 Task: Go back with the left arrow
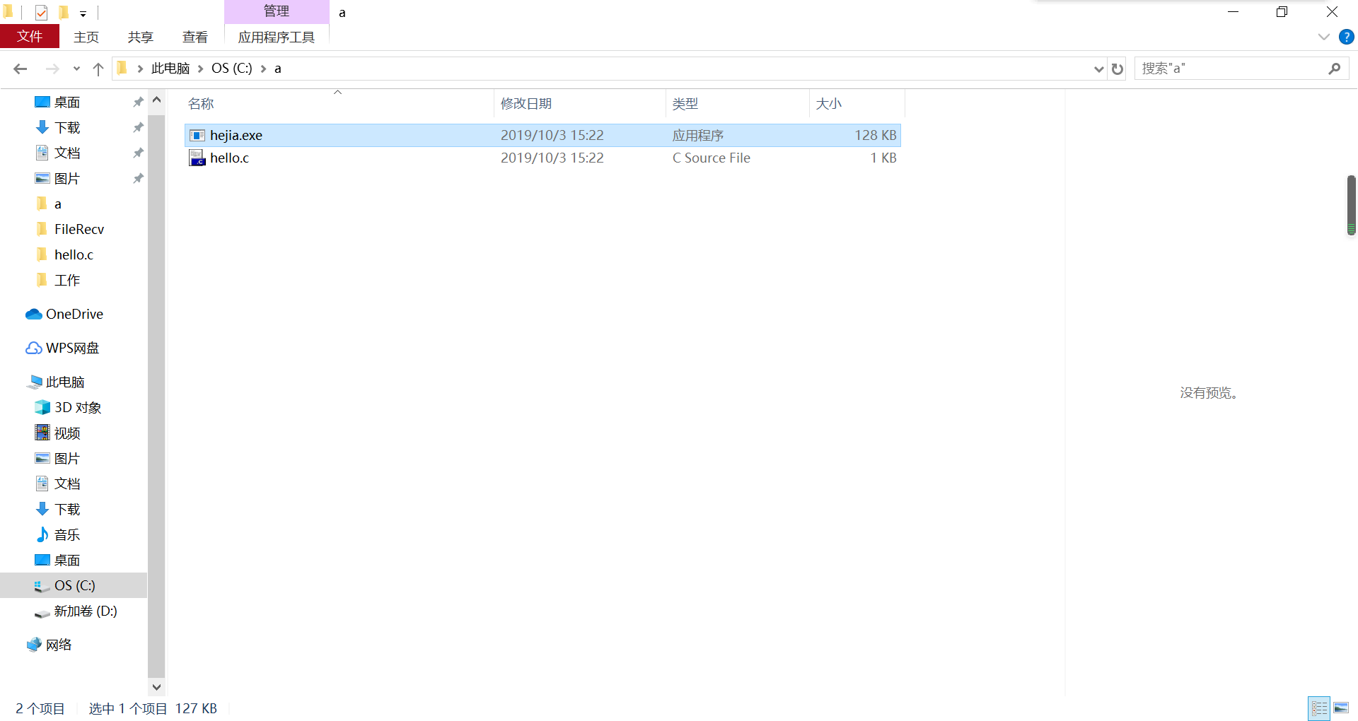tap(21, 69)
